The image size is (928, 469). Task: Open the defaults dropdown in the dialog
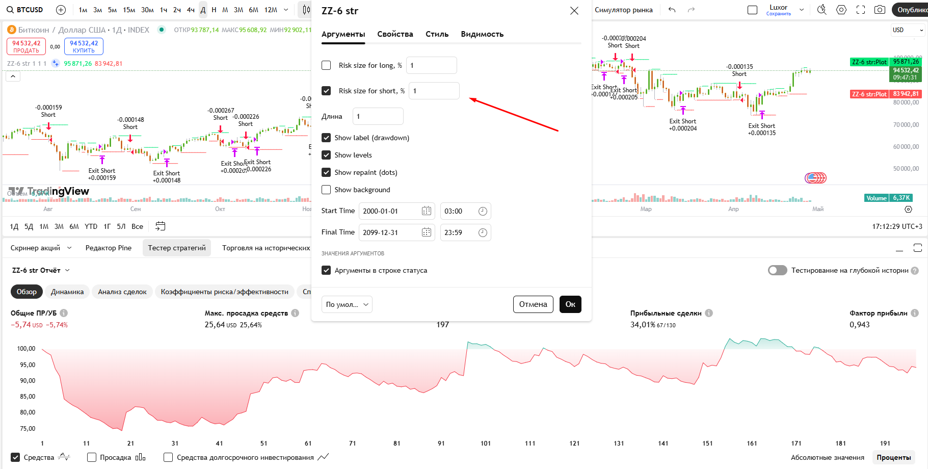coord(347,304)
